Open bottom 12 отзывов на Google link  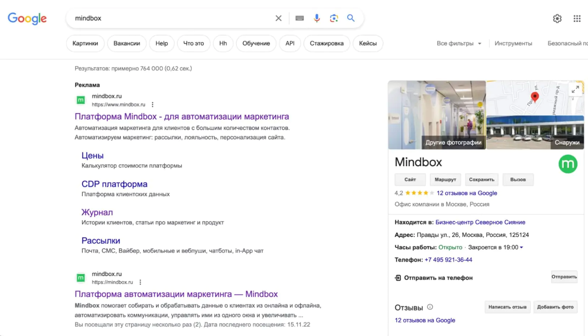click(x=425, y=320)
